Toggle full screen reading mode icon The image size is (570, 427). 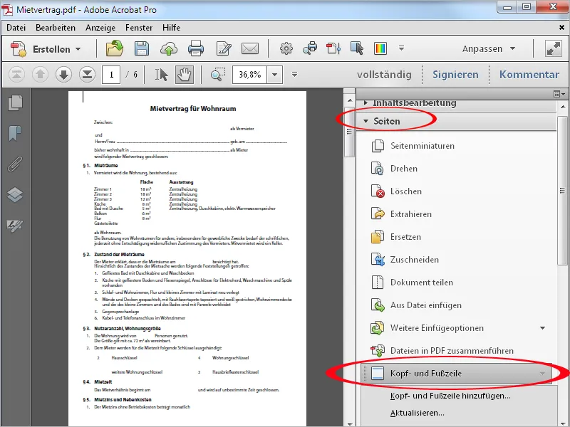[554, 48]
